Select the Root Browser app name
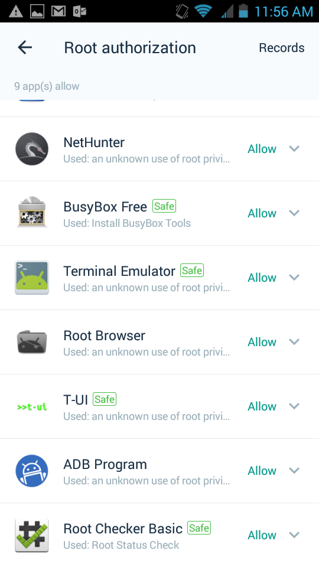Screen dimensions: 319x567 click(x=104, y=335)
